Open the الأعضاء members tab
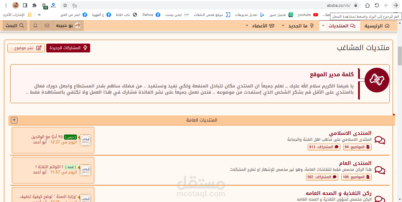402x202 pixels. [263, 26]
